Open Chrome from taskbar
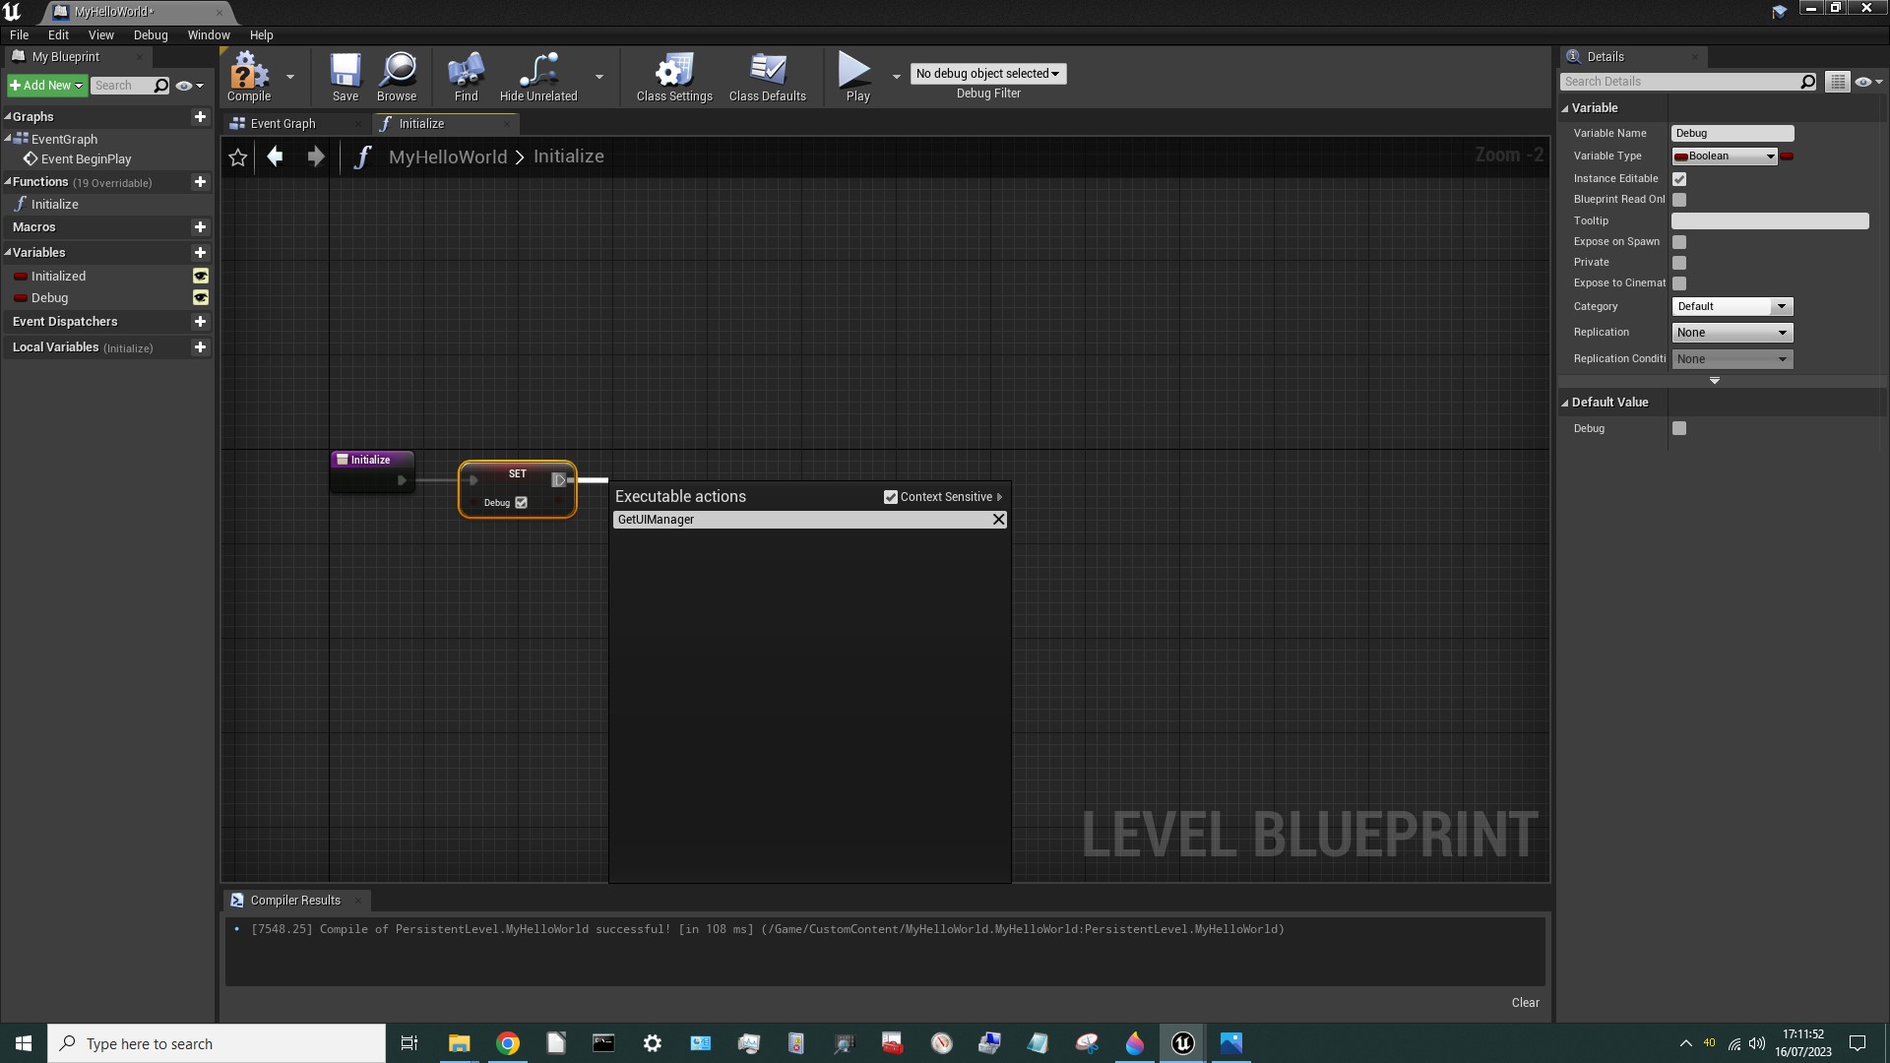 [x=508, y=1043]
